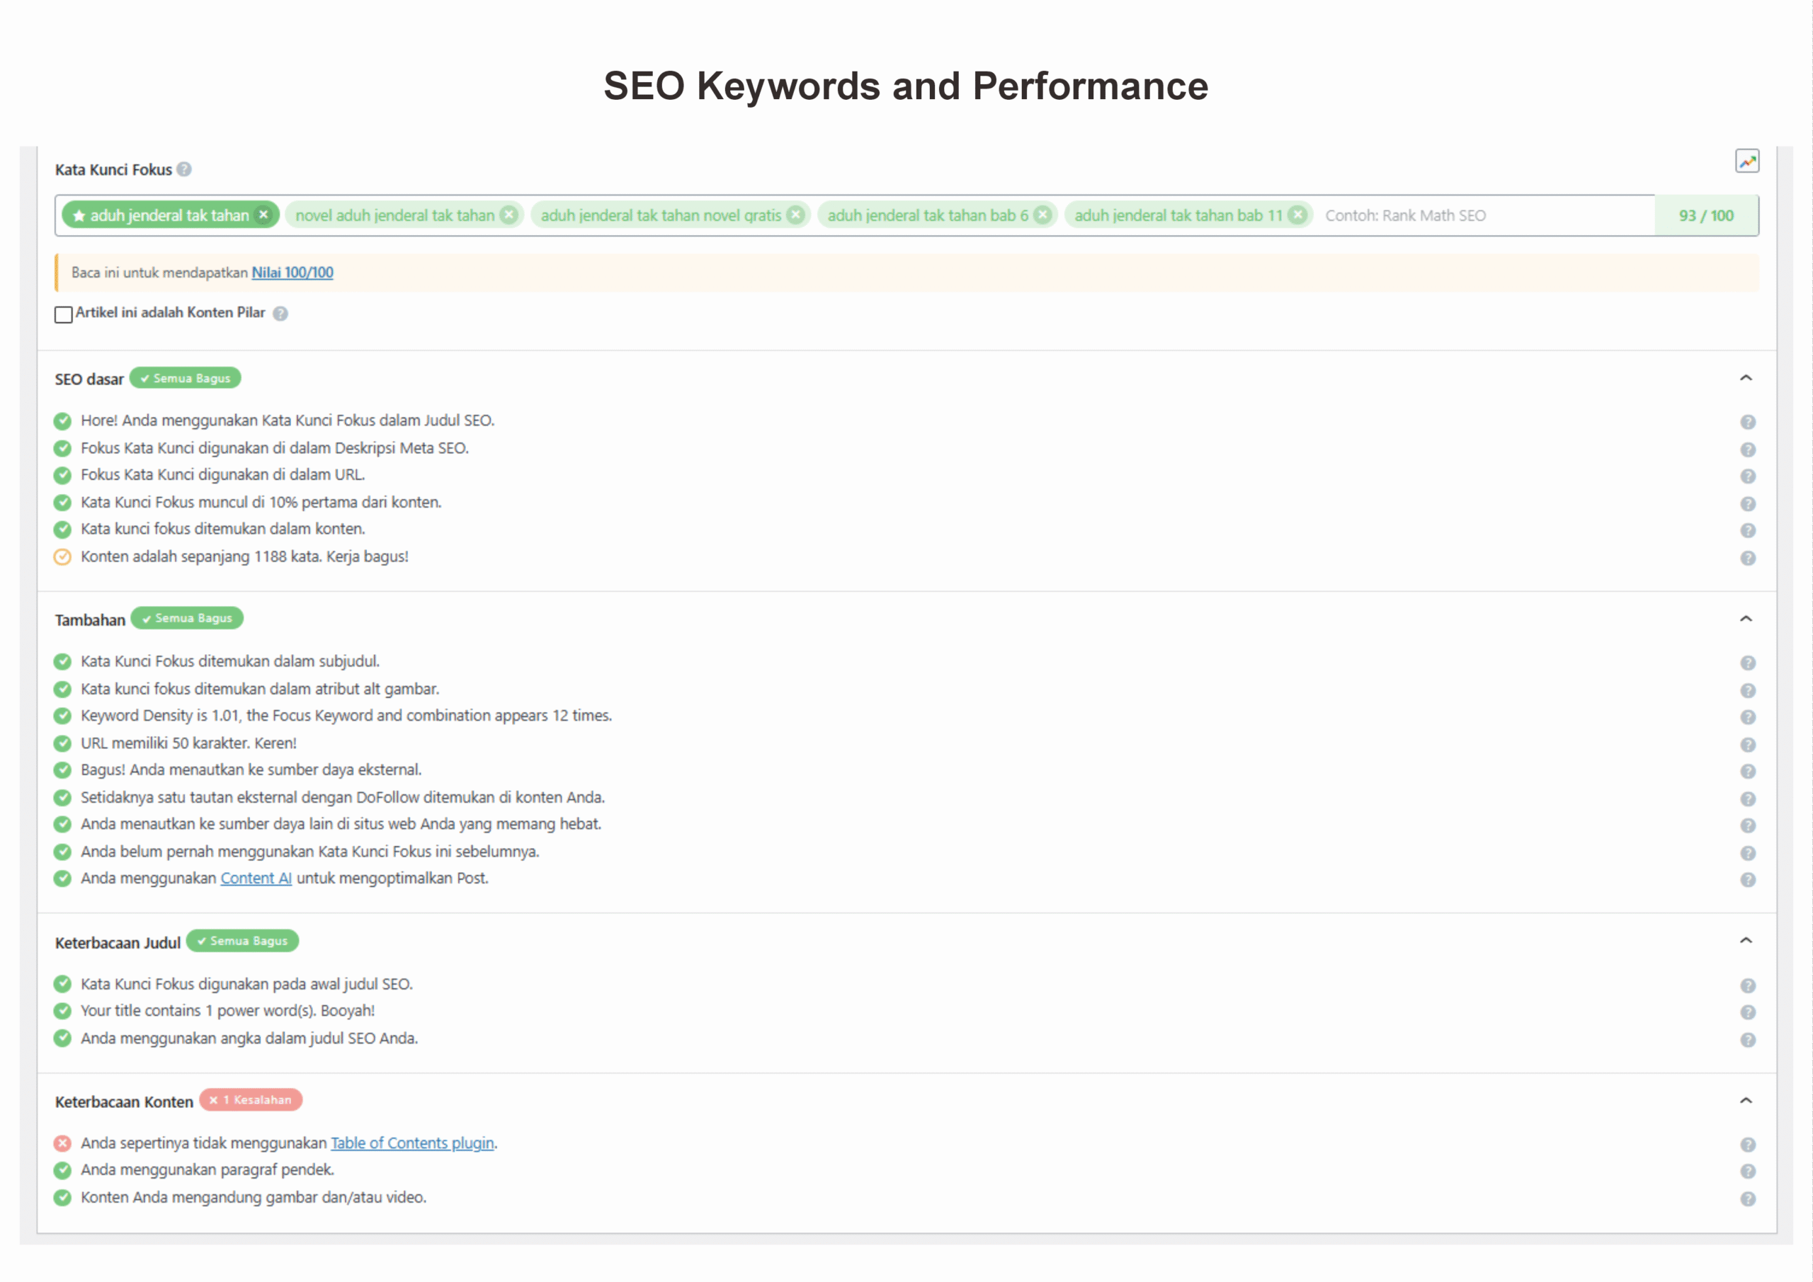Open help for the 1188 kata row

[x=1747, y=558]
